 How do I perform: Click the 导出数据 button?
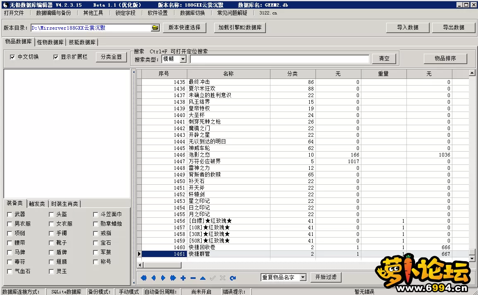tap(454, 27)
